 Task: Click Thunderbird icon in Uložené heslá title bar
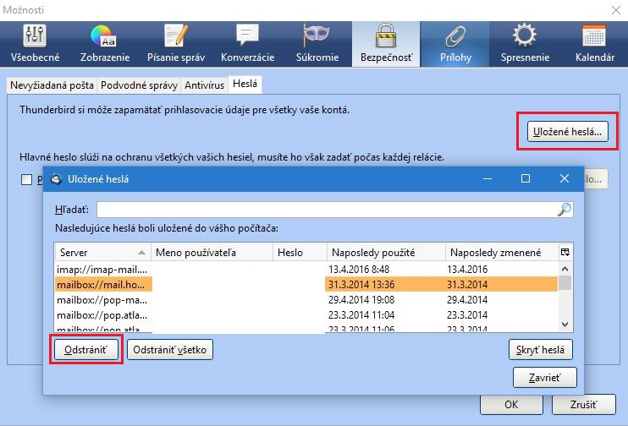tap(56, 179)
